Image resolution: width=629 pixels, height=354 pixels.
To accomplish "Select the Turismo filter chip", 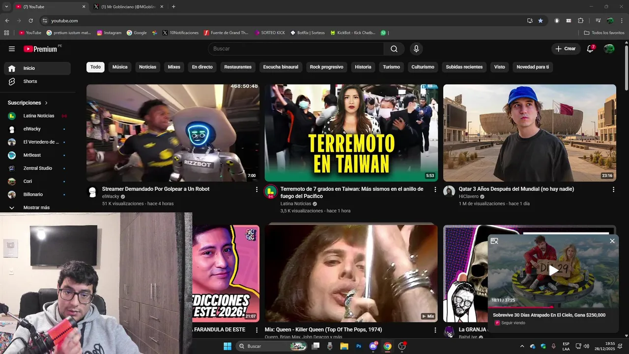I will (392, 67).
